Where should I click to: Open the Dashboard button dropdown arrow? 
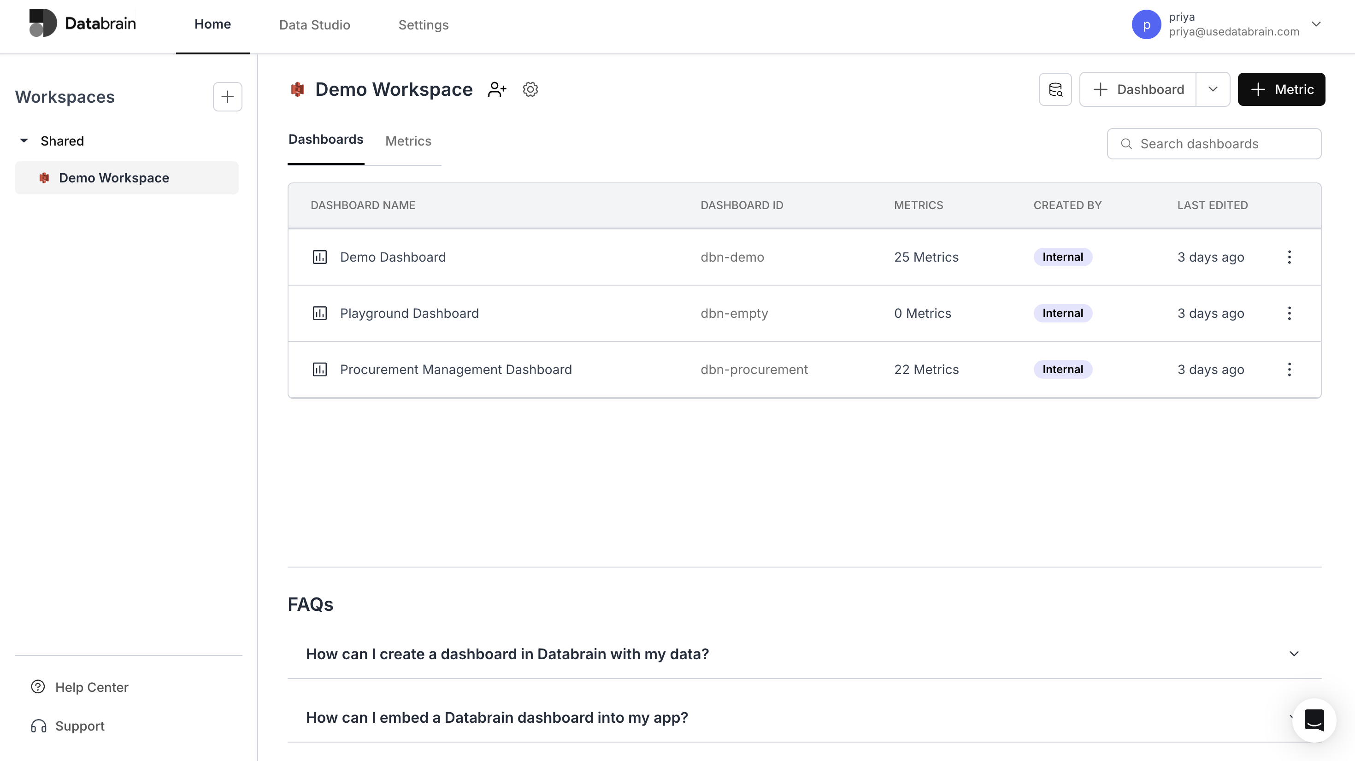click(1213, 89)
